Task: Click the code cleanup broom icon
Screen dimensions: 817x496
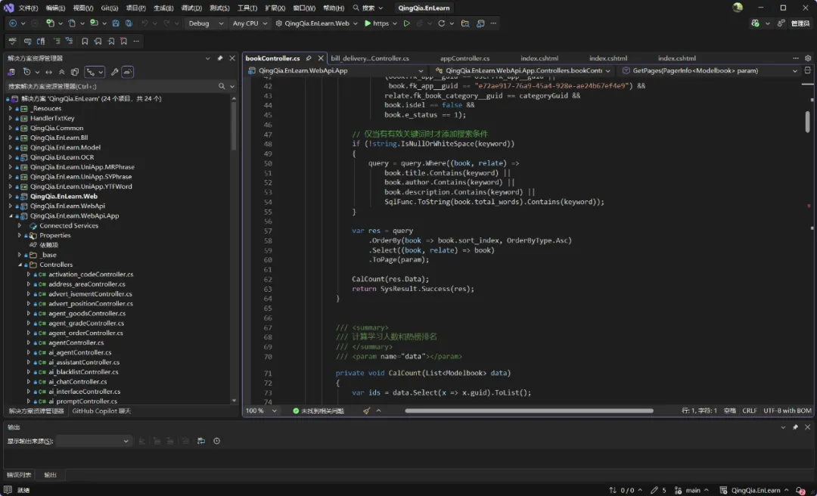Action: pyautogui.click(x=367, y=411)
